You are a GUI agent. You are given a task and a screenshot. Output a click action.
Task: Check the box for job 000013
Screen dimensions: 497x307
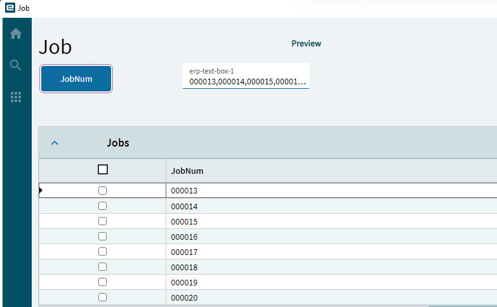(103, 190)
